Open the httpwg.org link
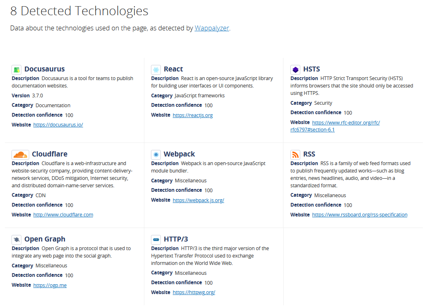 click(x=194, y=292)
